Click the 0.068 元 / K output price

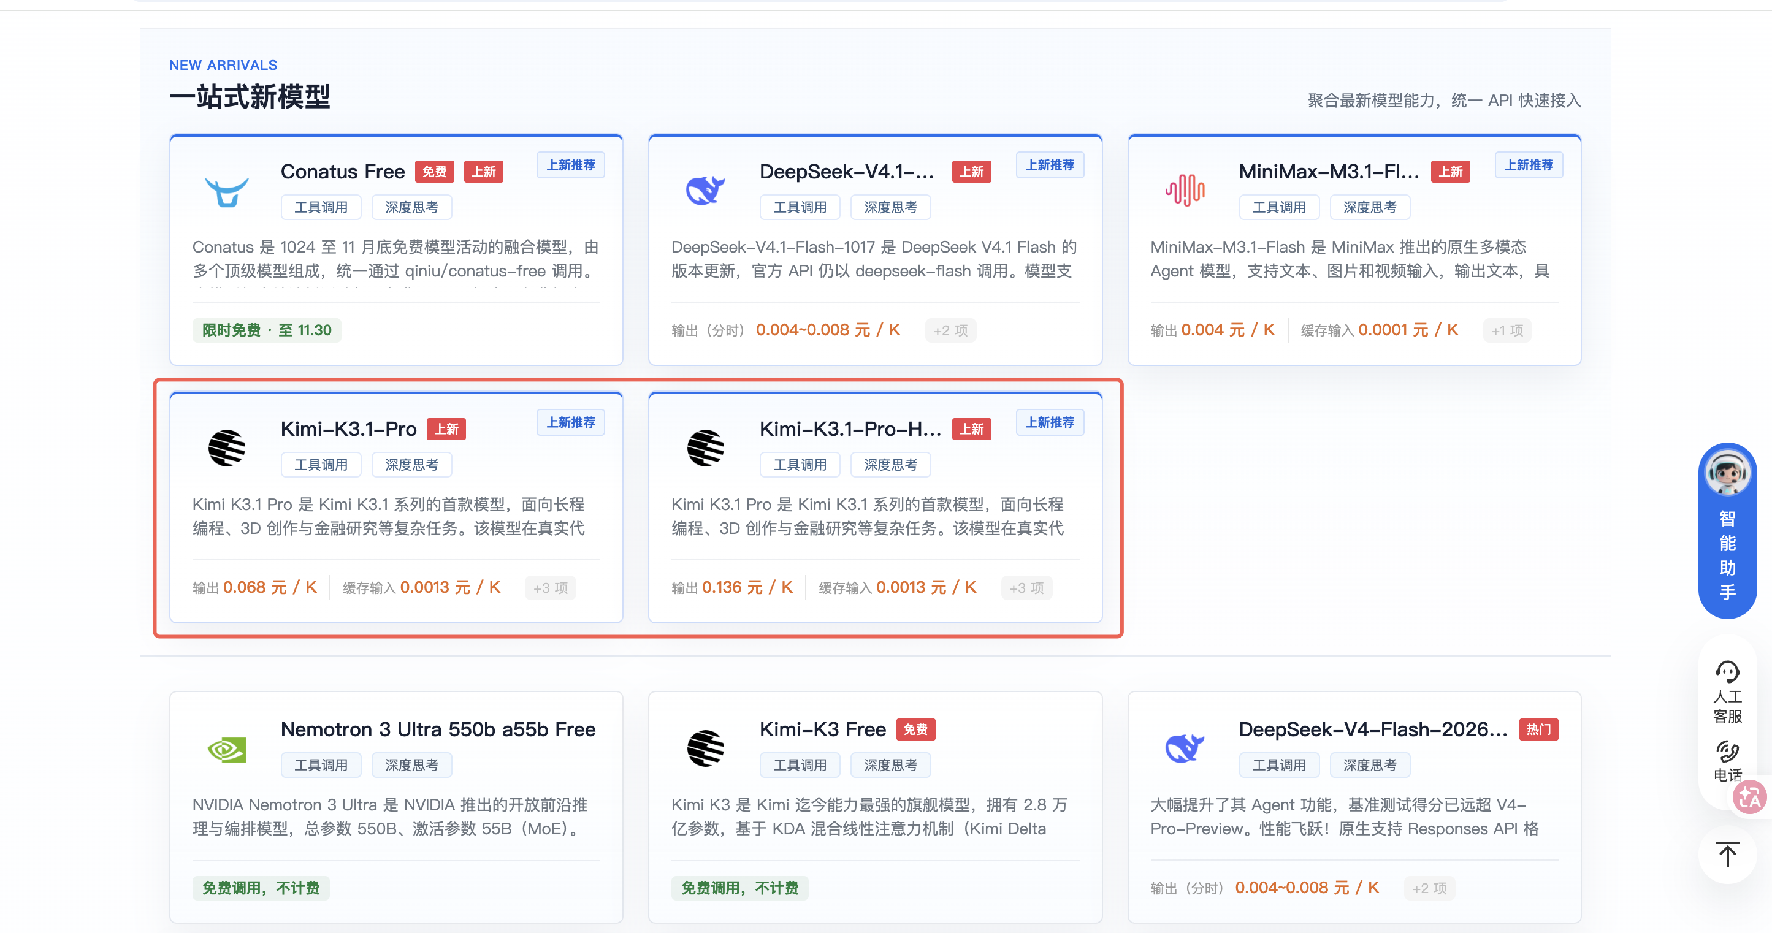point(270,588)
